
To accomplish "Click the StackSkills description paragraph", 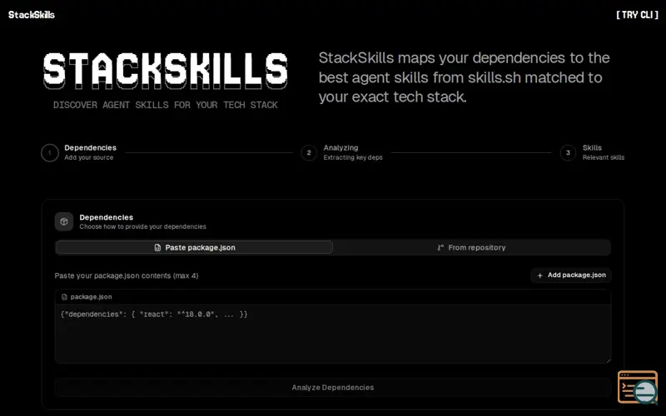I will coord(465,77).
